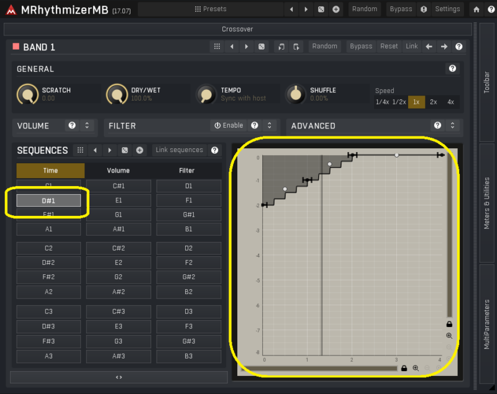Viewport: 497px width, 394px height.
Task: Toggle the Band 1 red enable square
Action: pyautogui.click(x=16, y=47)
